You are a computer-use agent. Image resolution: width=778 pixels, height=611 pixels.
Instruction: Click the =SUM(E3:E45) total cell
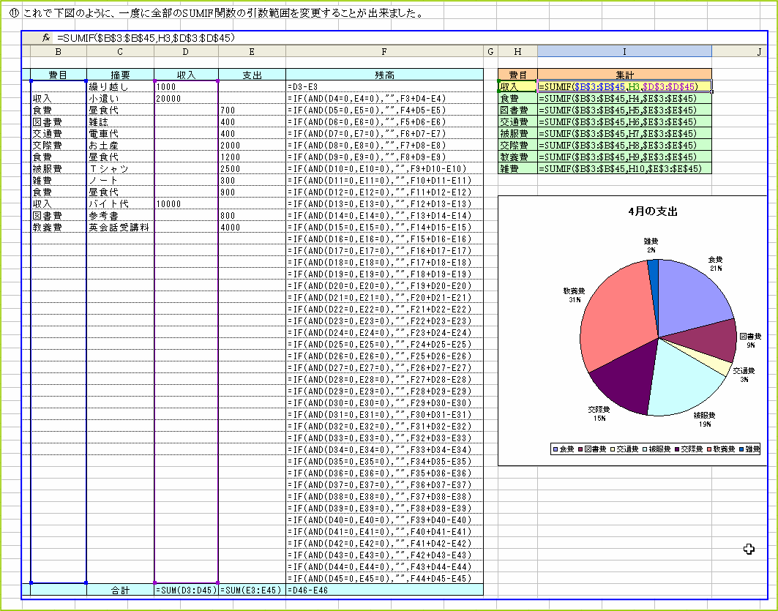pos(252,590)
